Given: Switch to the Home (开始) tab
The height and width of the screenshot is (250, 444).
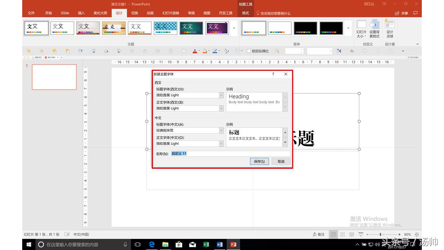Looking at the screenshot, I should (x=48, y=13).
